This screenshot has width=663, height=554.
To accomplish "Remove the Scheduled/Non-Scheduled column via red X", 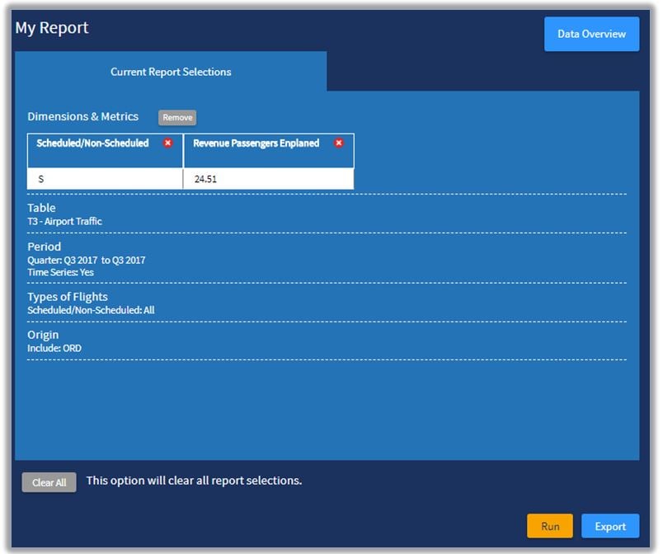I will coord(168,143).
